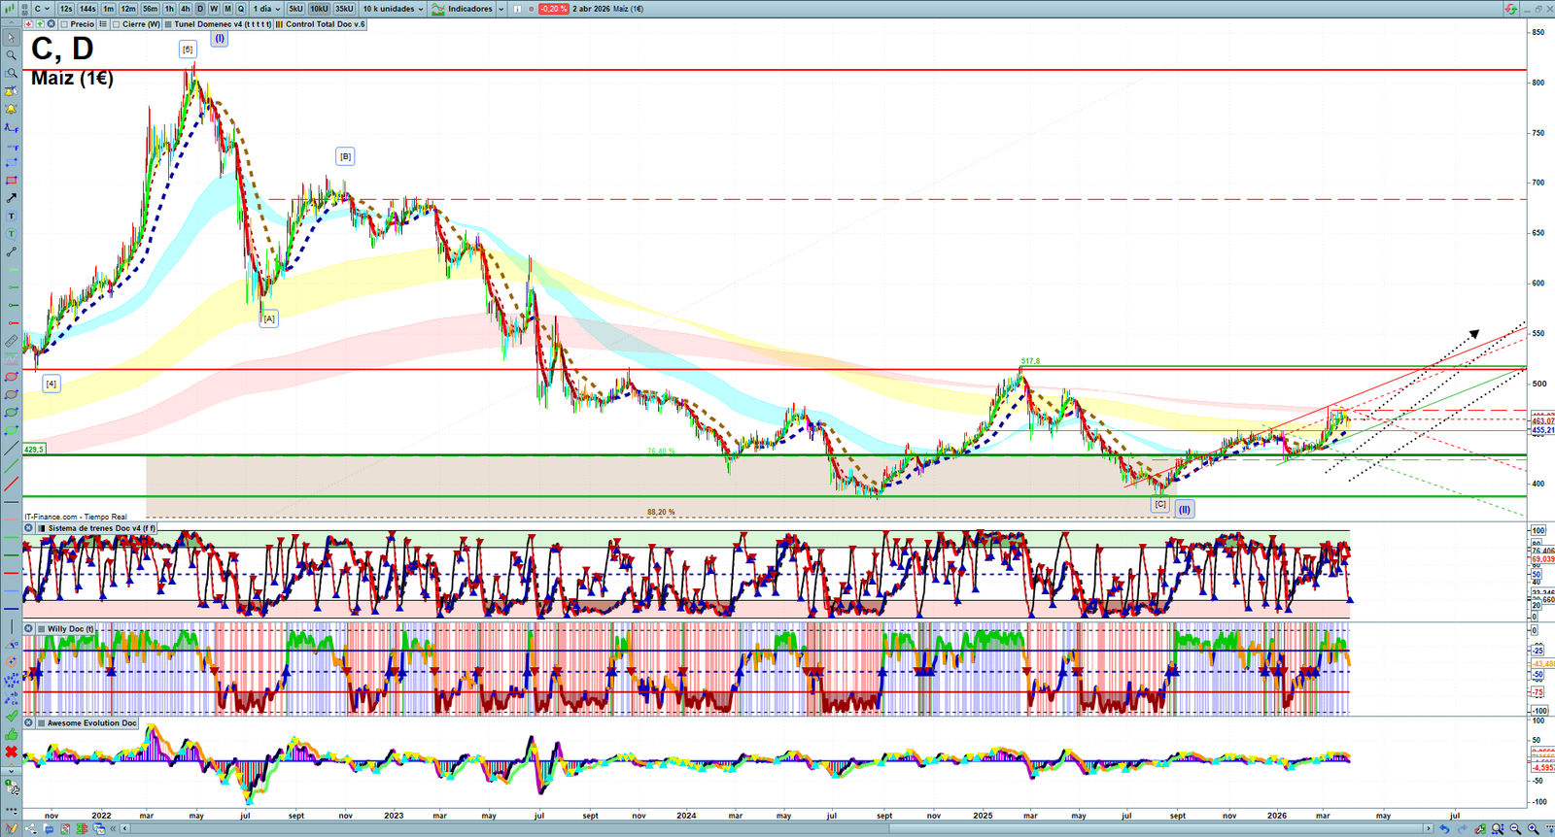Toggle the Precio checkbox

tap(64, 24)
